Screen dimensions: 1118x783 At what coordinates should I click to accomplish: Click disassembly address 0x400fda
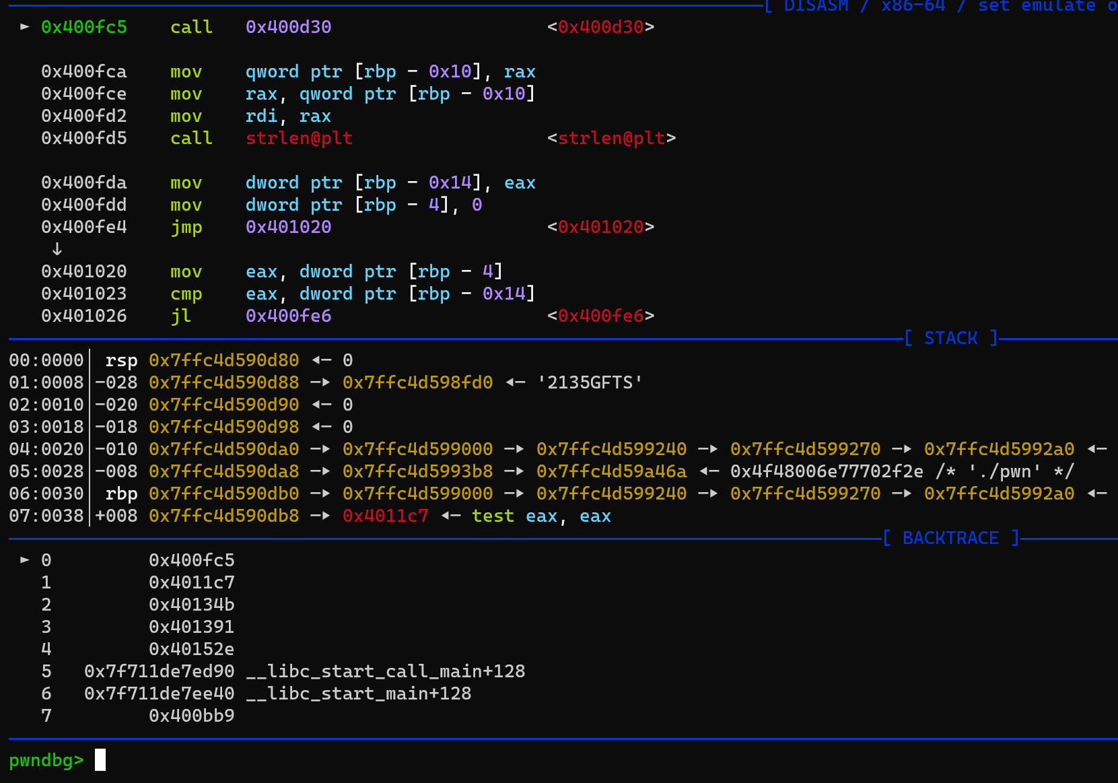[x=84, y=182]
